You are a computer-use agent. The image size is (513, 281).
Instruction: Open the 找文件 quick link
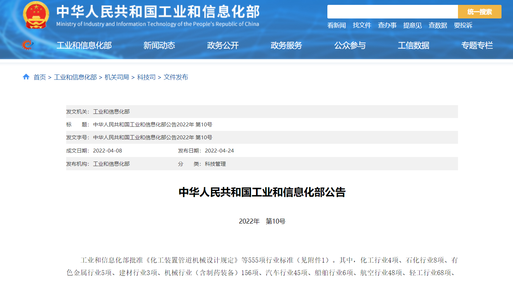tap(362, 25)
